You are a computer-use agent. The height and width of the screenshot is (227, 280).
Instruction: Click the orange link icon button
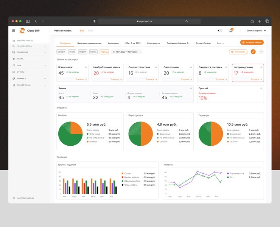(x=253, y=51)
